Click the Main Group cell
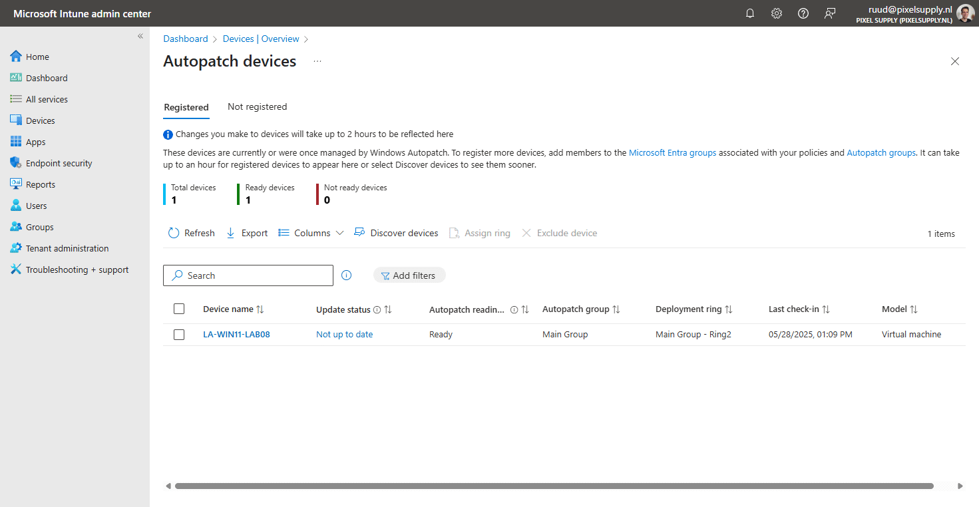This screenshot has height=507, width=979. coord(565,335)
